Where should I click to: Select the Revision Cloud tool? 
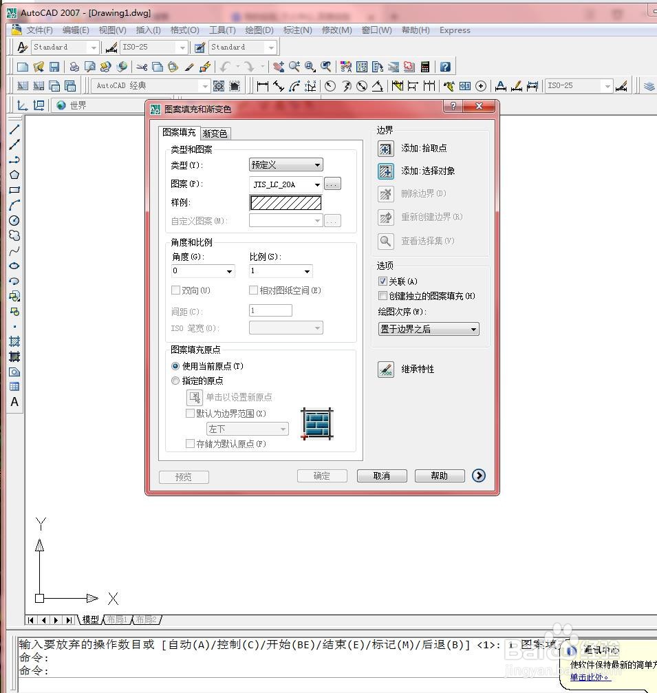click(14, 235)
